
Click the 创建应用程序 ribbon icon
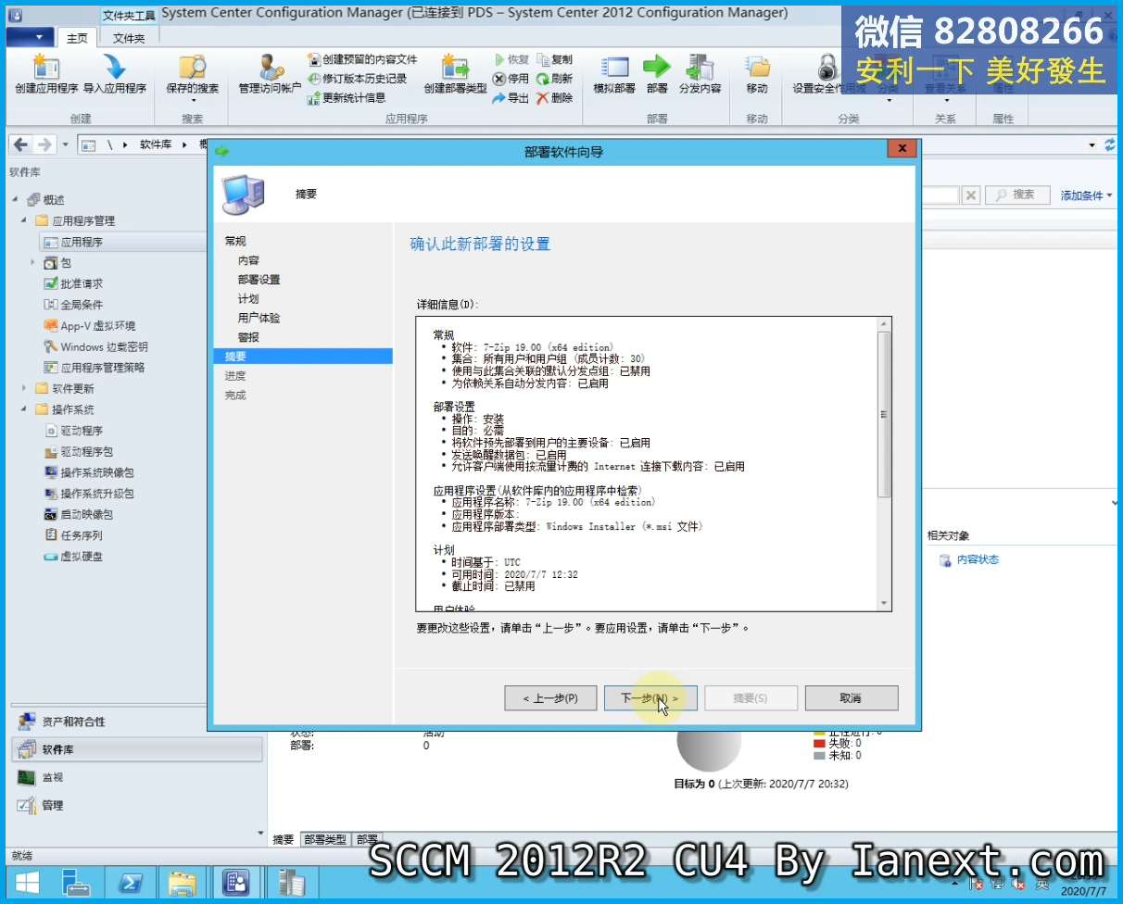pos(46,74)
